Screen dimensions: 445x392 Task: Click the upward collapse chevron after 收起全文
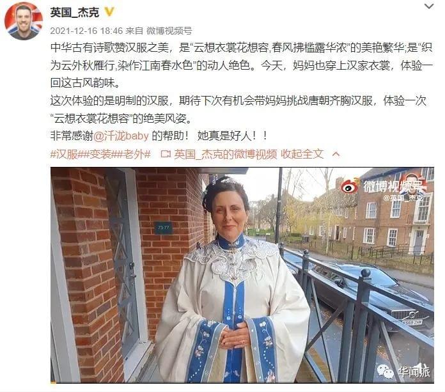pyautogui.click(x=336, y=154)
